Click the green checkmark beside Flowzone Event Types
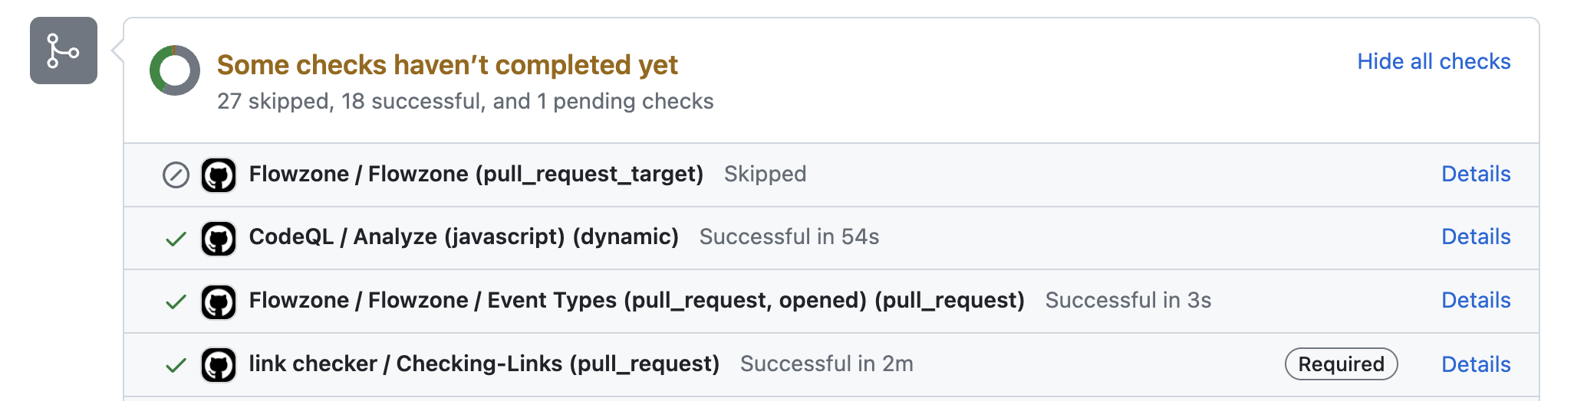Image resolution: width=1574 pixels, height=401 pixels. [x=176, y=302]
